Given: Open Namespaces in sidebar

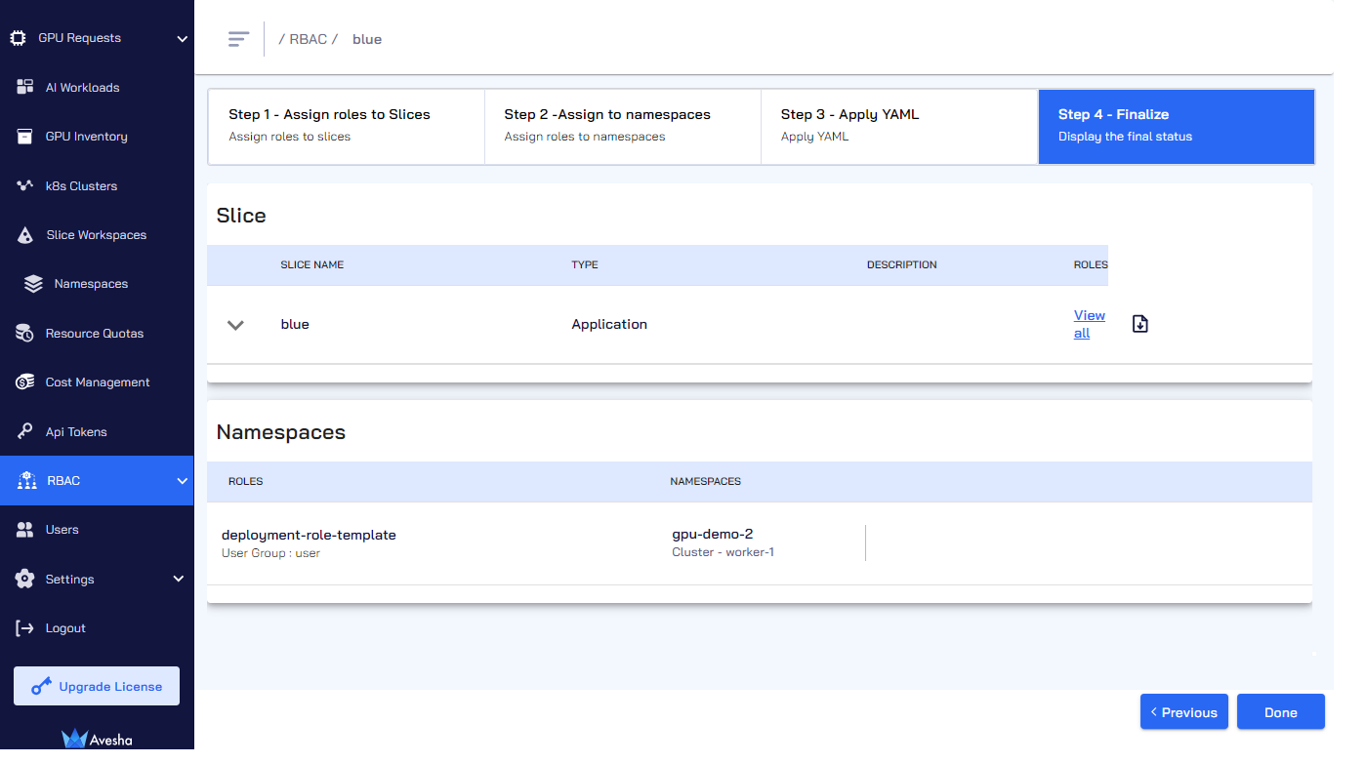Looking at the screenshot, I should coord(97,284).
